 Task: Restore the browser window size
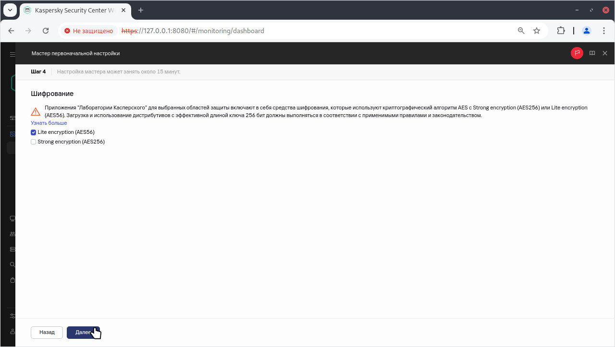coord(591,10)
